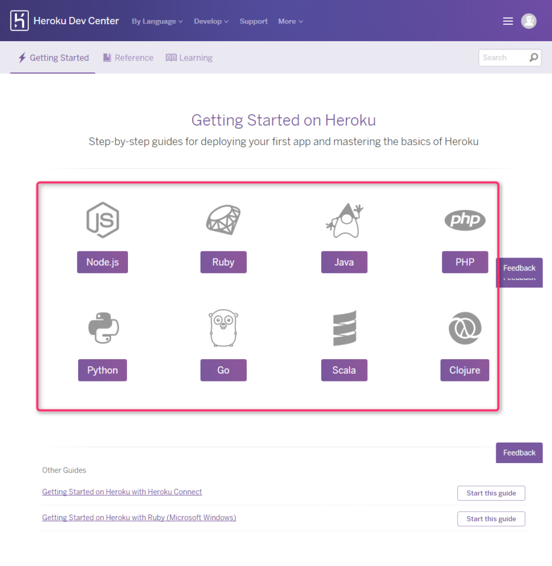Image resolution: width=552 pixels, height=566 pixels.
Task: Click the Python snakes logo icon
Action: (x=102, y=327)
